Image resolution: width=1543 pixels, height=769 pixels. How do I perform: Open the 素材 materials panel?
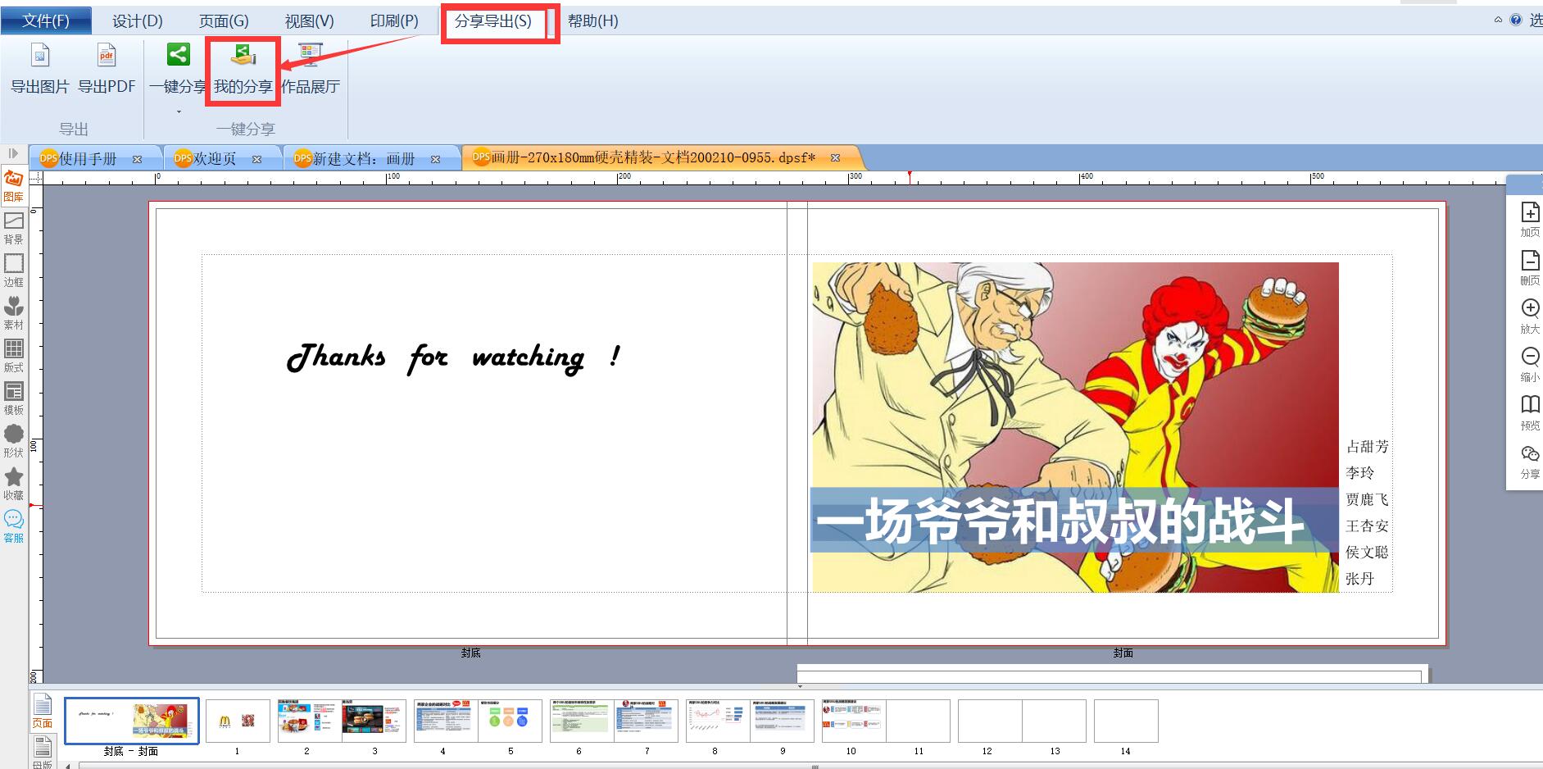[14, 314]
